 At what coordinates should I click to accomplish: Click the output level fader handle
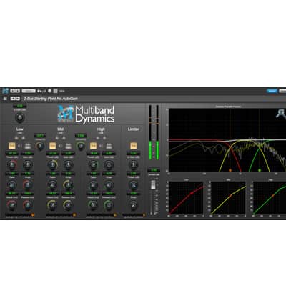click(154, 185)
